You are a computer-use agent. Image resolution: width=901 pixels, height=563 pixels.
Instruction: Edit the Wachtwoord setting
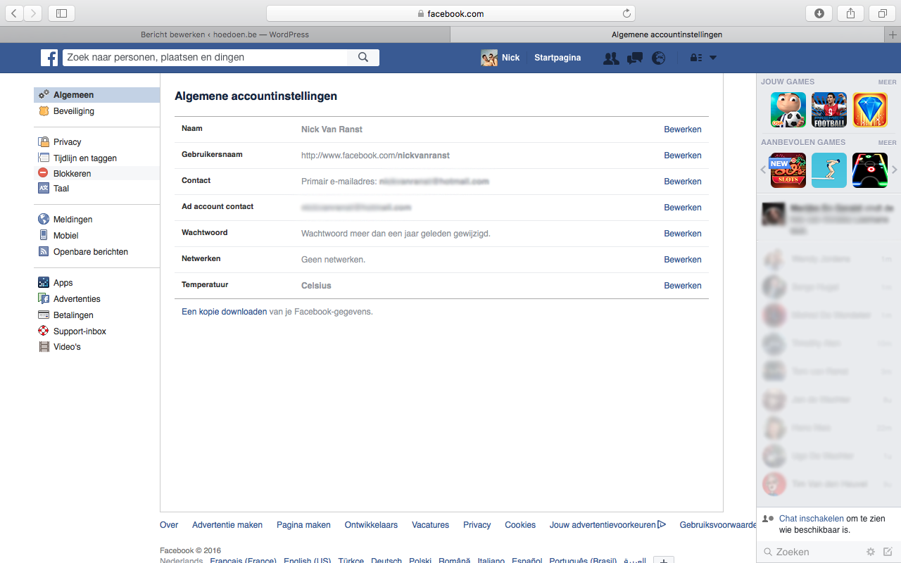(683, 234)
